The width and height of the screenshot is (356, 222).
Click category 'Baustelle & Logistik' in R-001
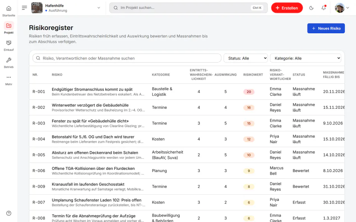[x=162, y=91]
